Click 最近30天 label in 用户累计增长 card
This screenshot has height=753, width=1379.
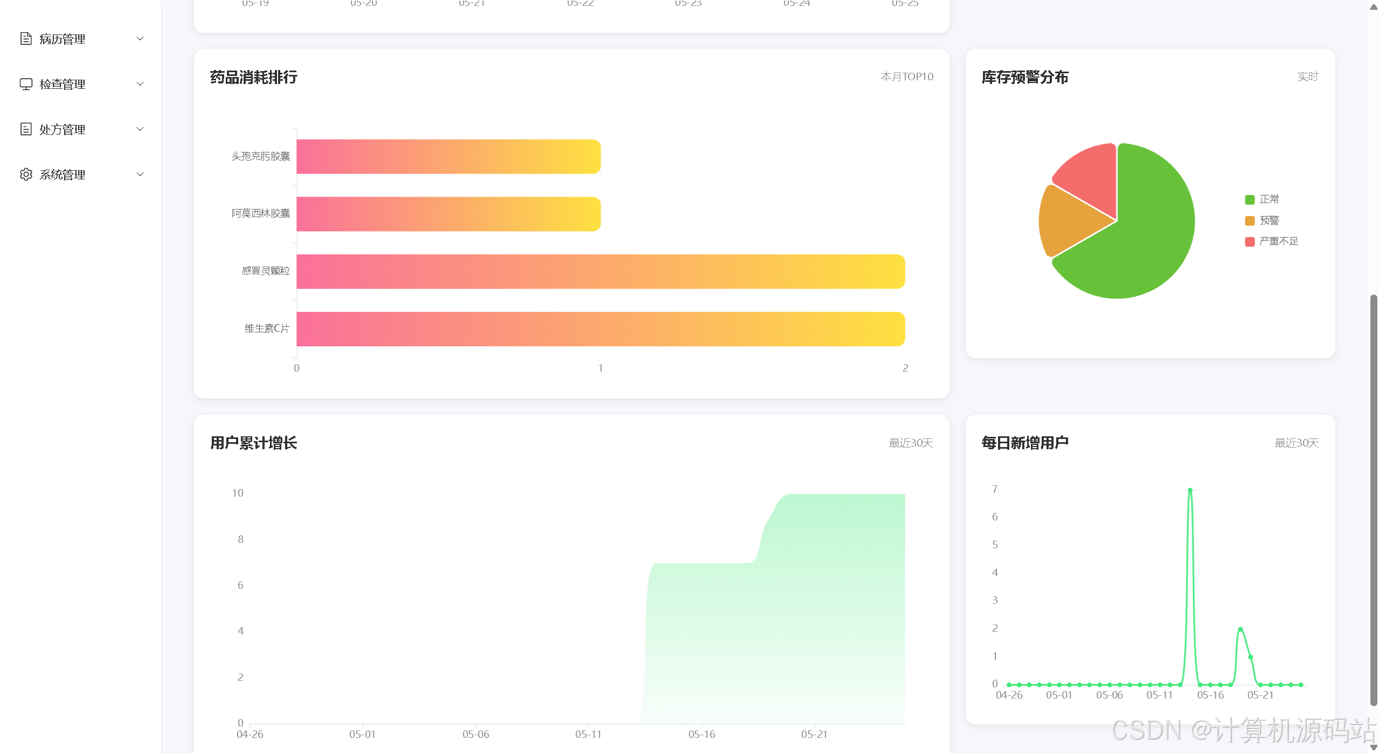911,443
